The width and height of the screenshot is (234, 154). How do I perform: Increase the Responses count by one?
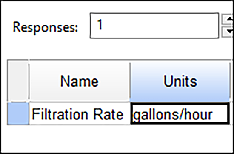tap(228, 19)
